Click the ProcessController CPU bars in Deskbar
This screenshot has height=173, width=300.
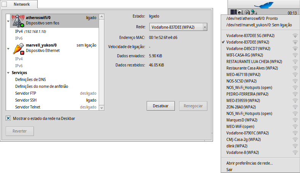(x=233, y=12)
